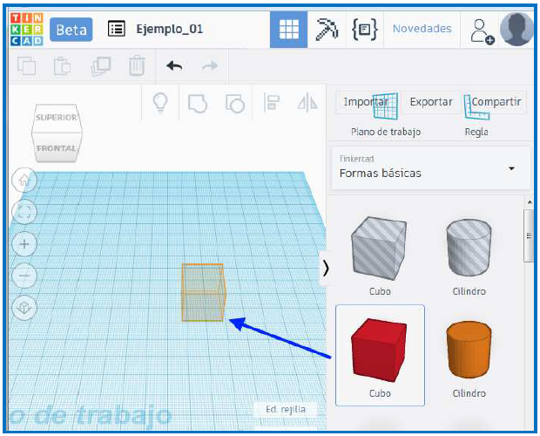The height and width of the screenshot is (436, 540).
Task: Delete selection with trash icon
Action: [137, 65]
